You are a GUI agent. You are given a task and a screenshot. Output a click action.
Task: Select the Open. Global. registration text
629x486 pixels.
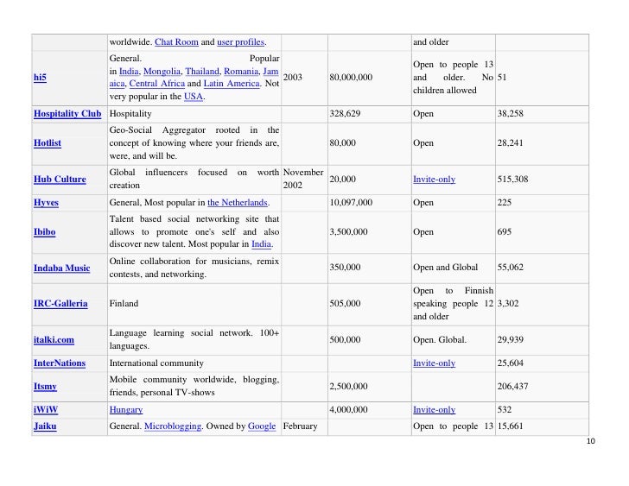pyautogui.click(x=440, y=340)
